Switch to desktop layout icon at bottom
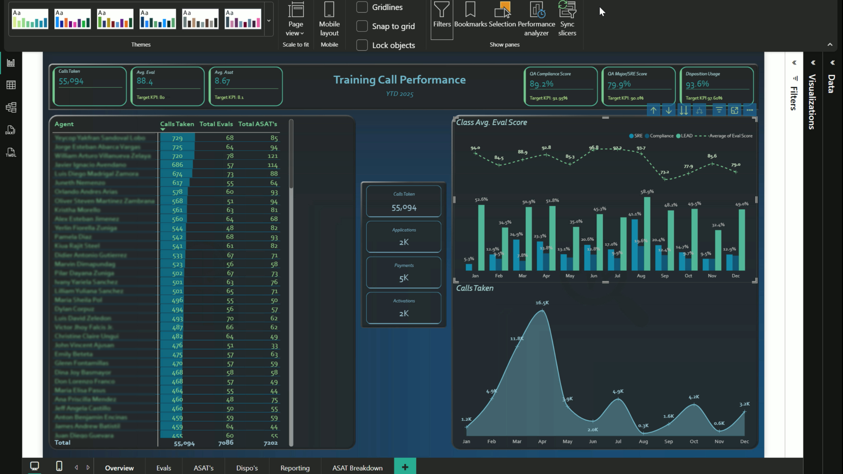The width and height of the screenshot is (843, 474). click(x=35, y=466)
